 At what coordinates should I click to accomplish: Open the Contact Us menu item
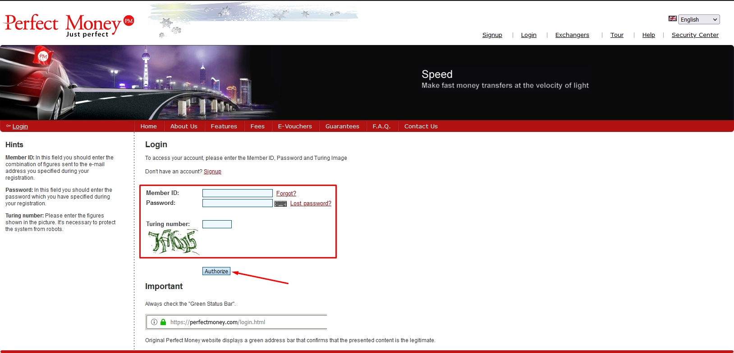tap(421, 127)
